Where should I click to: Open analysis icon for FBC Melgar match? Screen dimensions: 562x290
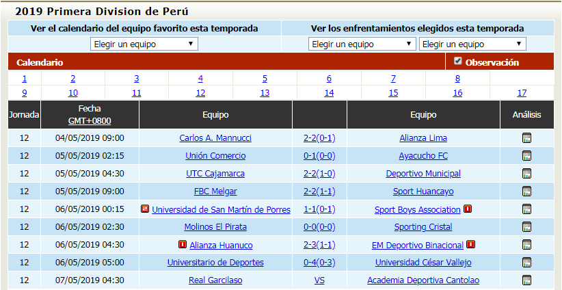tap(526, 191)
